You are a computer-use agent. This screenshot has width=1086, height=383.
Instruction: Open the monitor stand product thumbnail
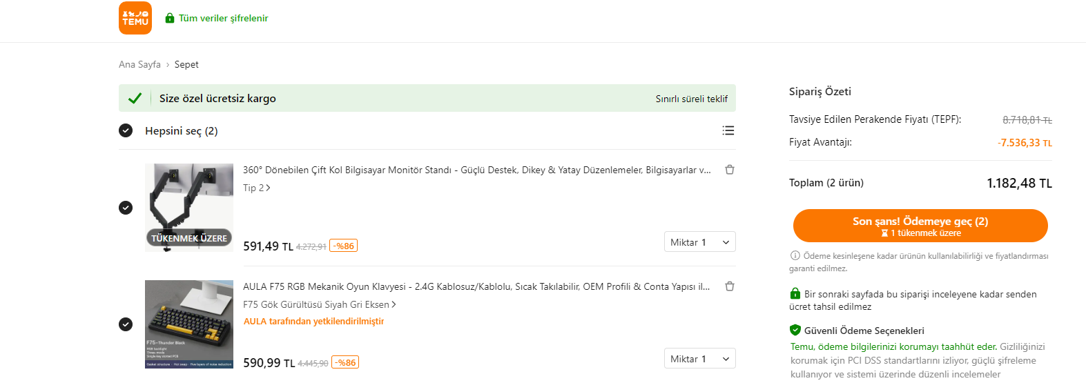189,207
